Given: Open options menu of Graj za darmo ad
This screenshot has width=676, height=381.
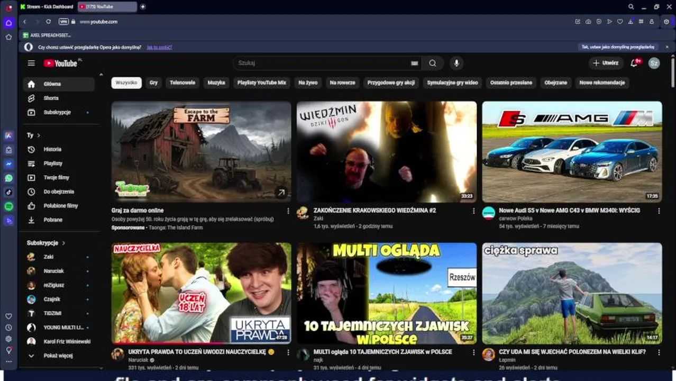Looking at the screenshot, I should click(288, 211).
